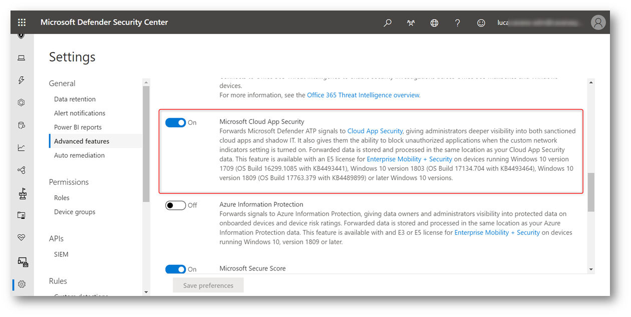Go to Alert notifications settings
Viewport: 631px width, 317px height.
point(80,113)
